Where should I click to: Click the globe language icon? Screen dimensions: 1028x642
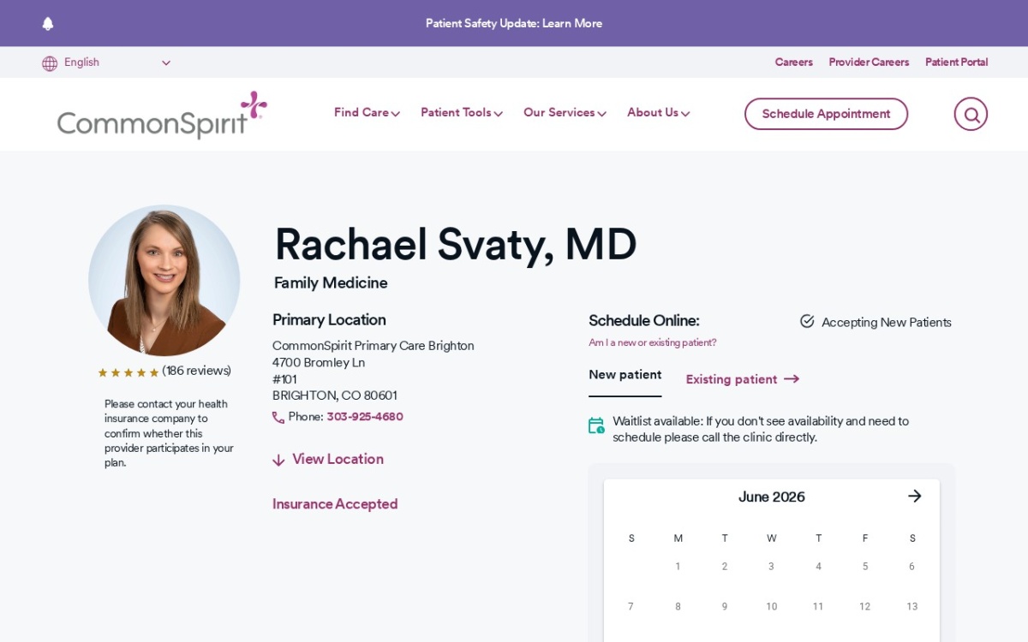(50, 63)
